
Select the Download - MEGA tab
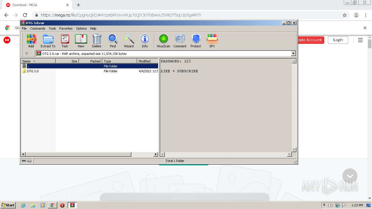tap(37, 5)
